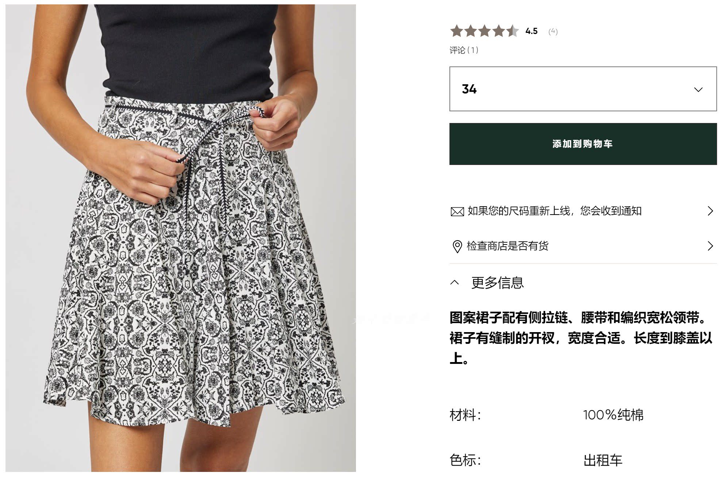724x496 pixels.
Task: Click the 4.5 rating score
Action: pos(532,31)
